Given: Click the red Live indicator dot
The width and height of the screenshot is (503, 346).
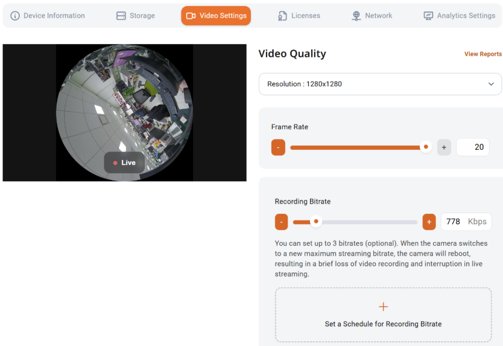Looking at the screenshot, I should pyautogui.click(x=115, y=163).
